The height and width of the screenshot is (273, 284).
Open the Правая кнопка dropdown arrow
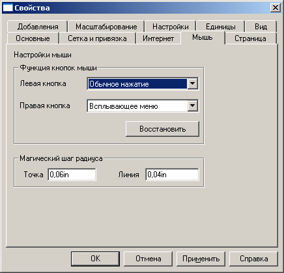coord(192,106)
